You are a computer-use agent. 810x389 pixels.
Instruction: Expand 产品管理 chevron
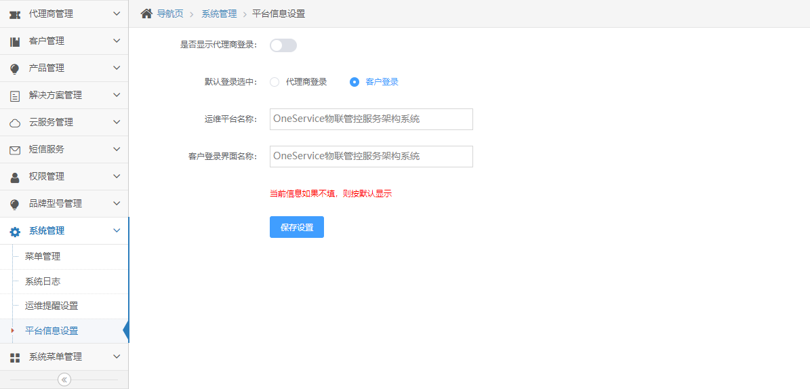[117, 68]
